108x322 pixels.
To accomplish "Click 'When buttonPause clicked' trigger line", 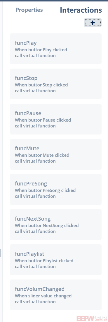I will [43, 120].
